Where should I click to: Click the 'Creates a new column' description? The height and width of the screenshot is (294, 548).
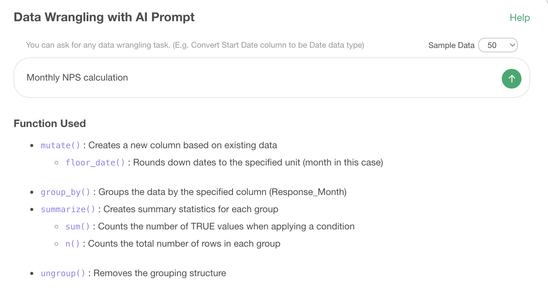182,145
